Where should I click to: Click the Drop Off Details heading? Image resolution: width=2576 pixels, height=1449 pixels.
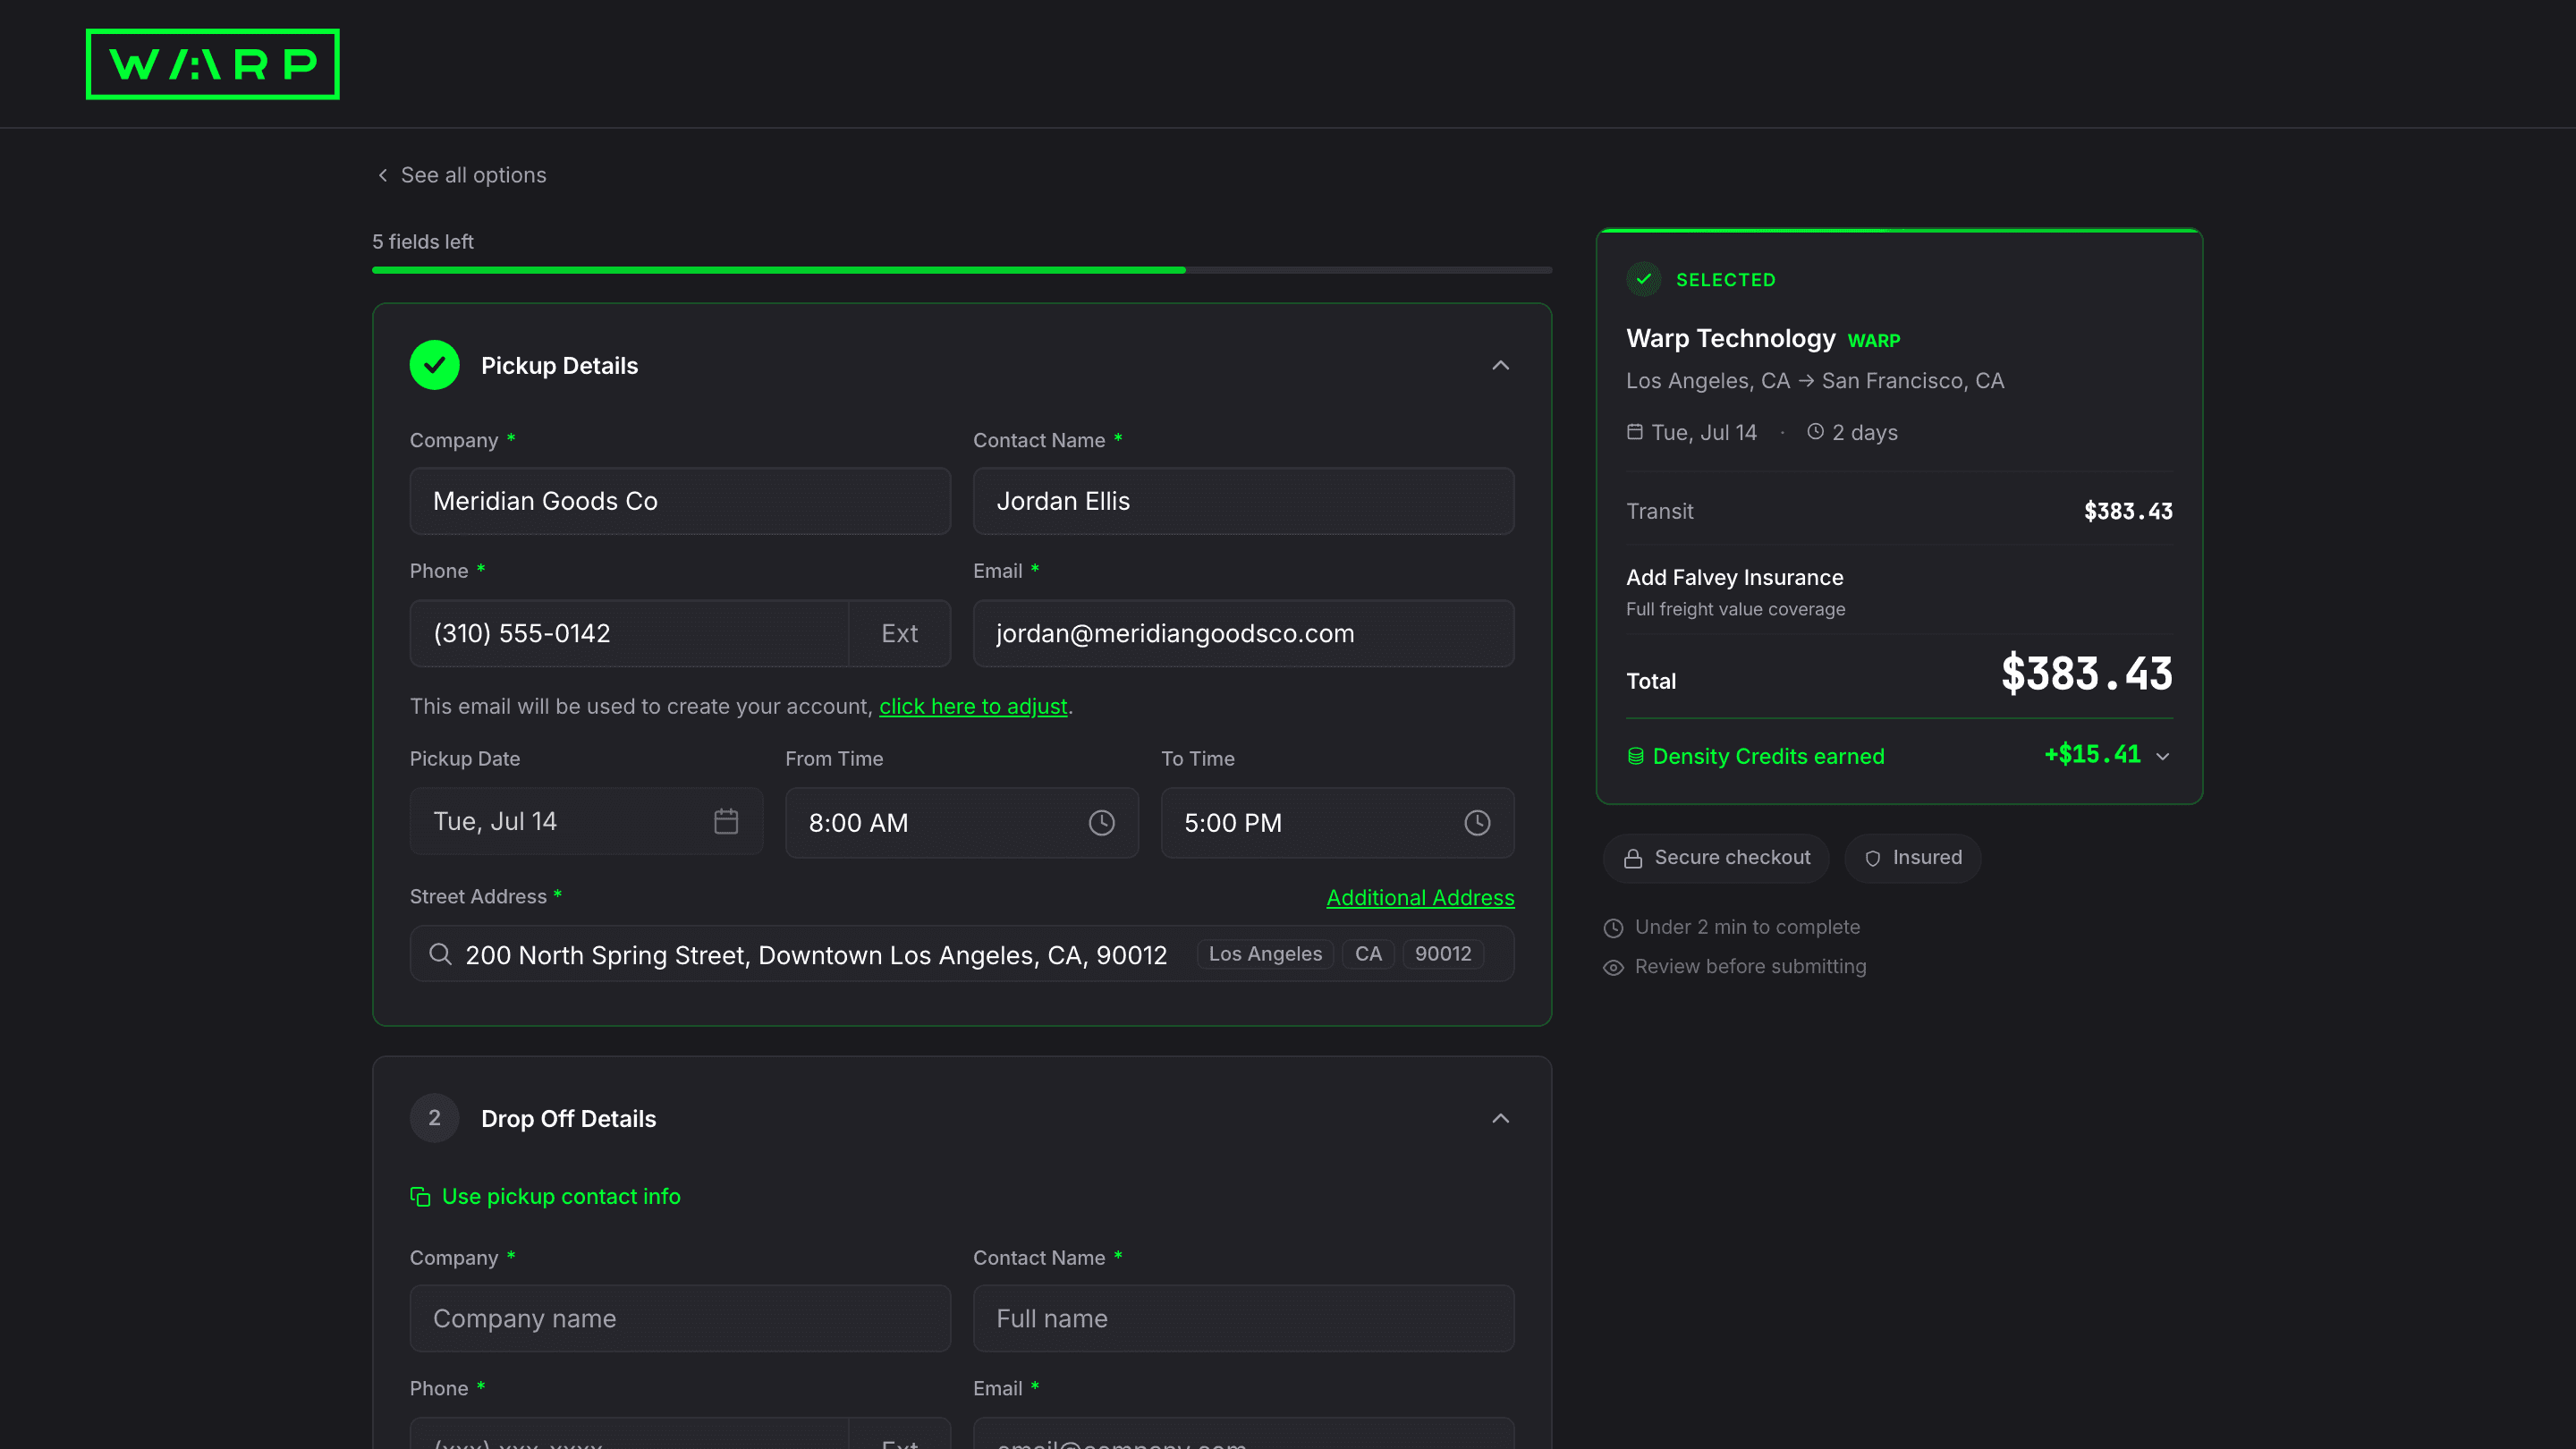coord(568,1118)
